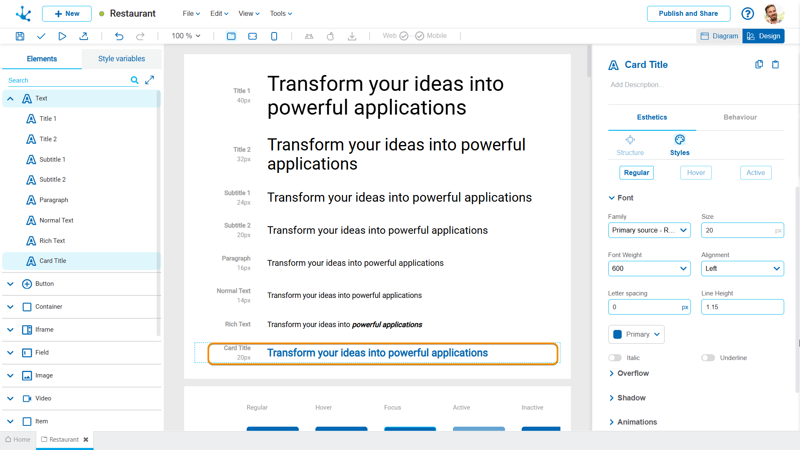This screenshot has height=450, width=800.
Task: Click the expand elements panel icon
Action: [x=150, y=80]
